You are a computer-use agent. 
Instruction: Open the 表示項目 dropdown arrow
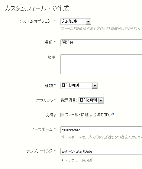pyautogui.click(x=101, y=101)
